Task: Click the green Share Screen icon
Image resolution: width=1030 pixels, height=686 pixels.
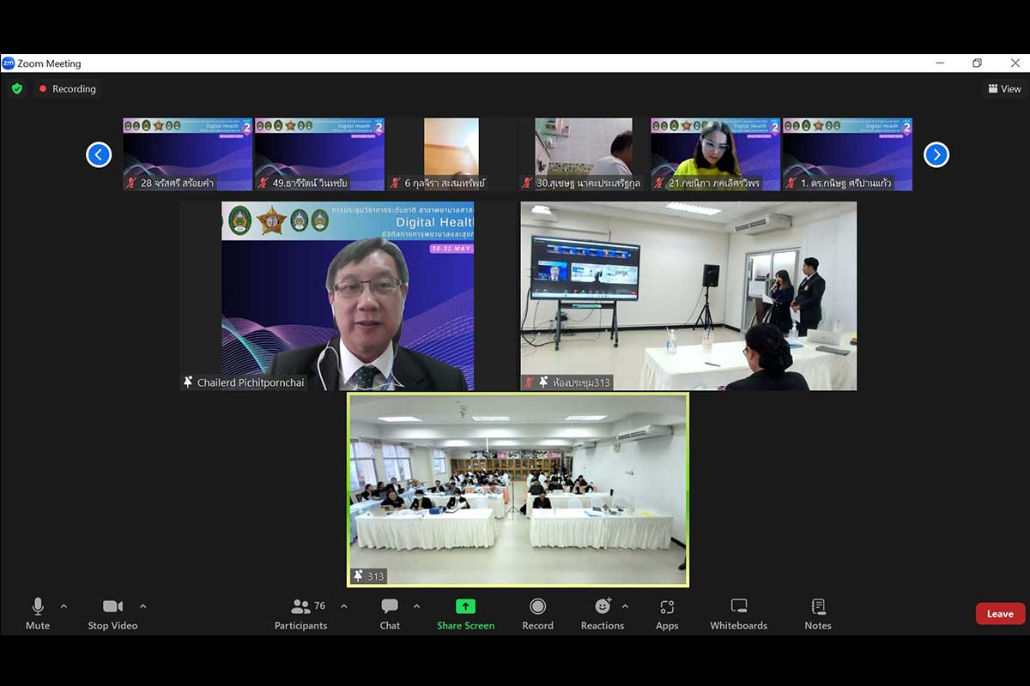Action: 465,606
